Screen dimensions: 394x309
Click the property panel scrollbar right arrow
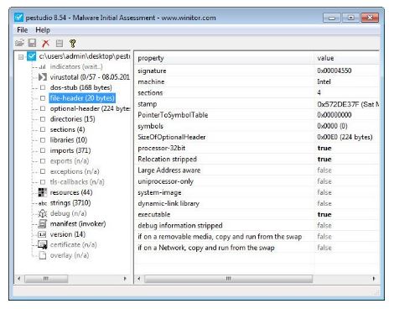coord(374,279)
